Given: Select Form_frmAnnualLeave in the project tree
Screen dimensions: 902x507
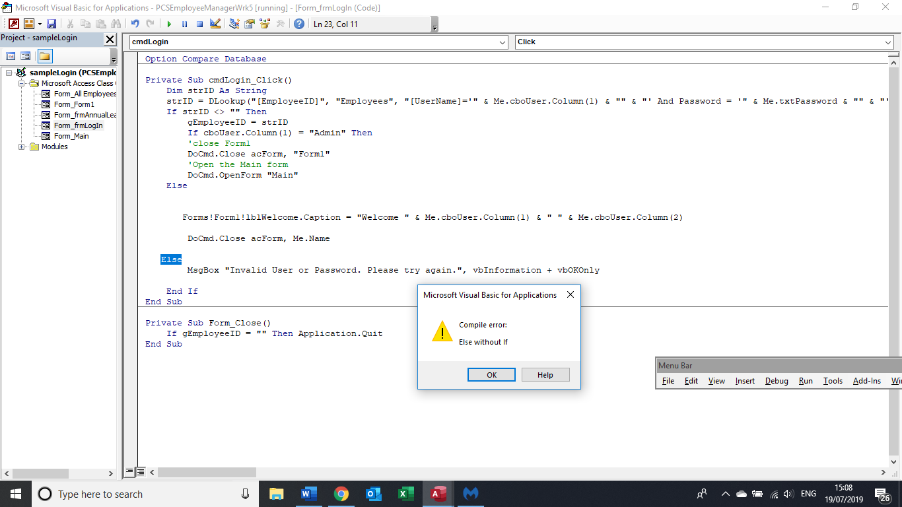Looking at the screenshot, I should (85, 115).
